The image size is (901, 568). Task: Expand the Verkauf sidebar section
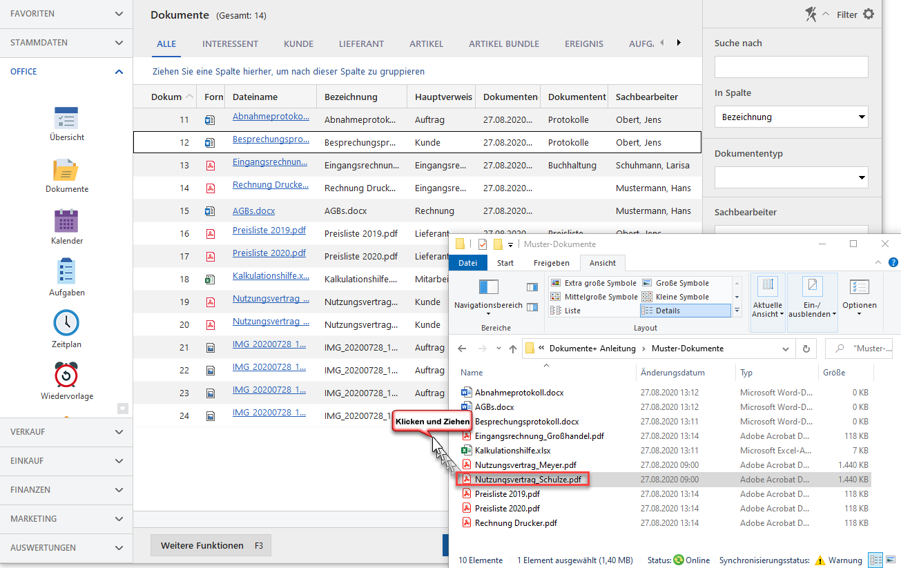(x=66, y=432)
